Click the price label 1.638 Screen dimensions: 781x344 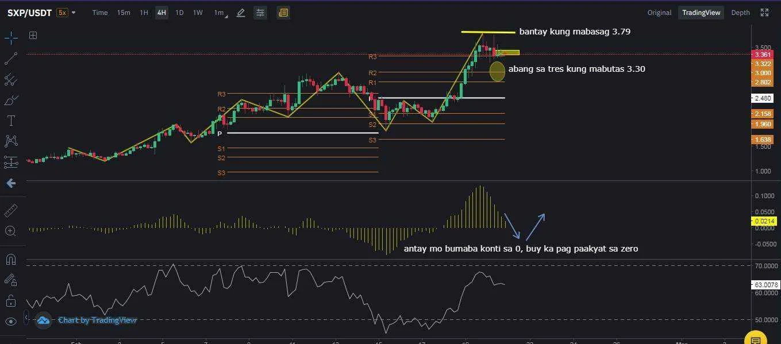763,140
